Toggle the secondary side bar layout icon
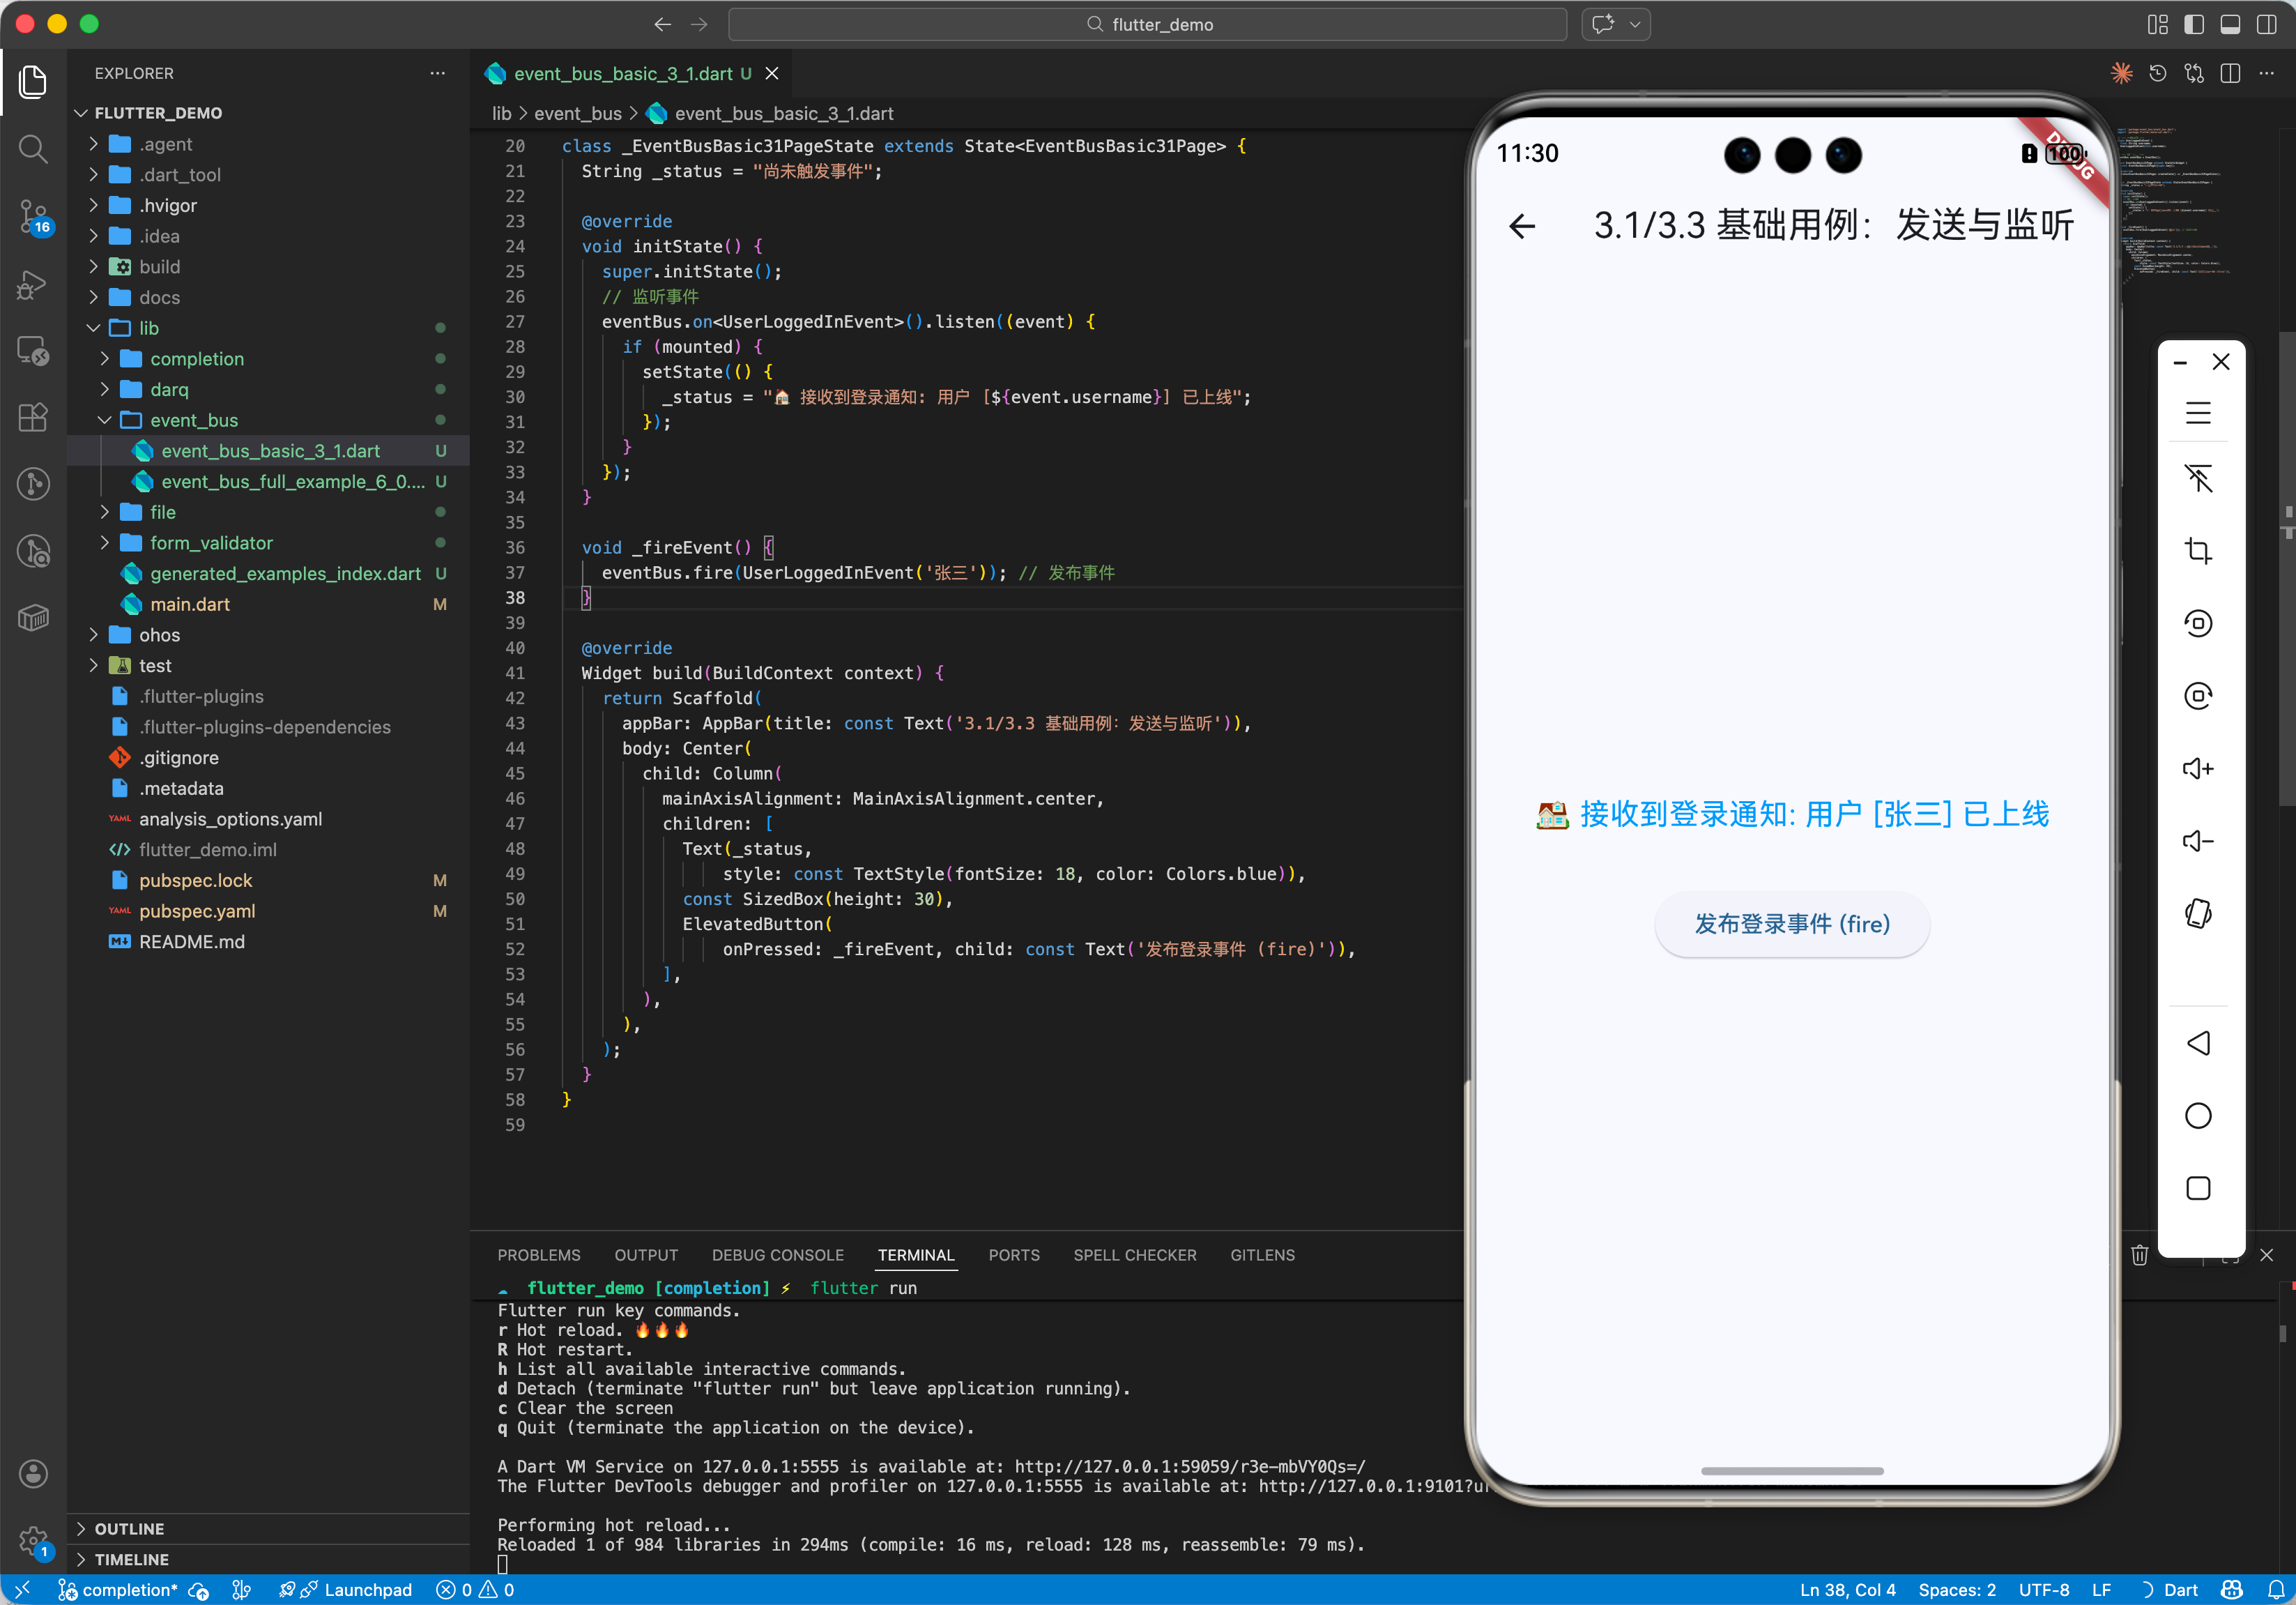Image resolution: width=2296 pixels, height=1605 pixels. tap(2266, 24)
